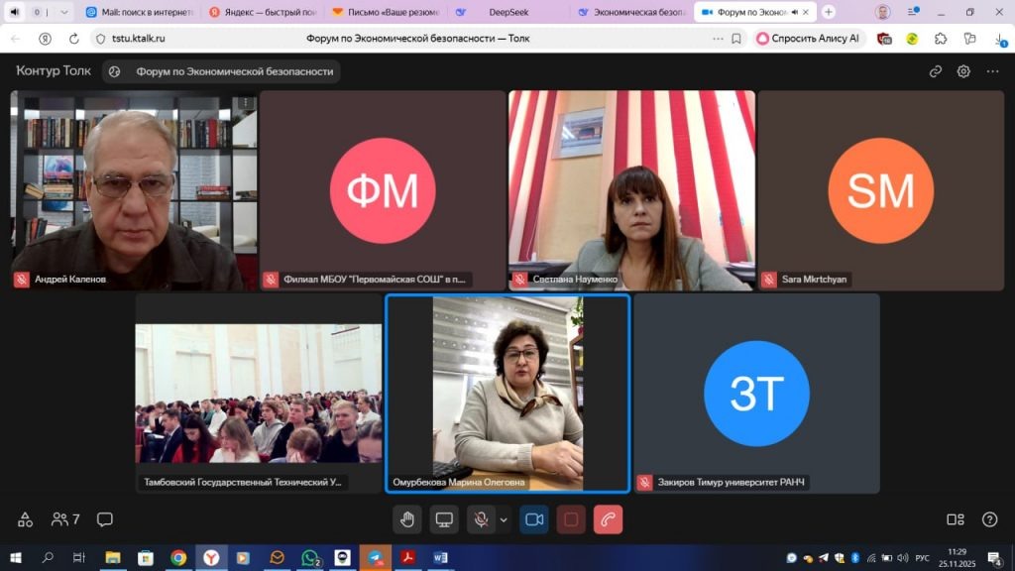Open the Kontur Talk settings gear

pos(963,71)
